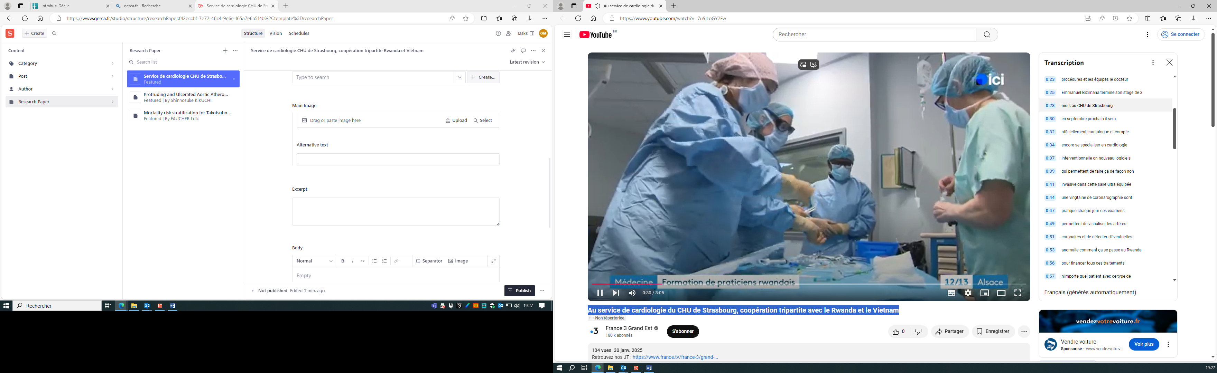Insert bulleted list in Body editor

coord(374,261)
